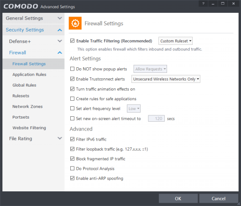Open the Custom Ruleset dropdown
The height and width of the screenshot is (206, 241).
coord(176,41)
